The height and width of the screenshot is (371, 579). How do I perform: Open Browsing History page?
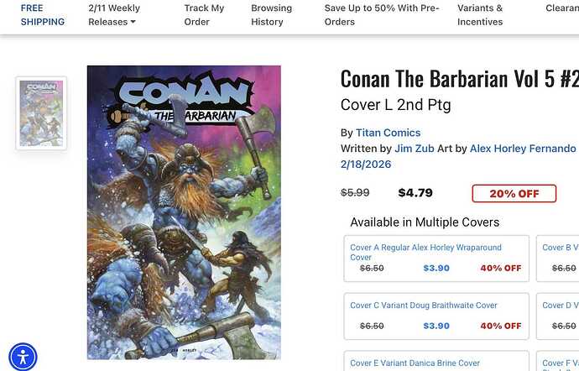pos(271,15)
